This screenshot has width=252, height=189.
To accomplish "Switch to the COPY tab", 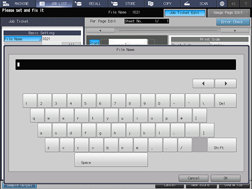I will (x=162, y=3).
